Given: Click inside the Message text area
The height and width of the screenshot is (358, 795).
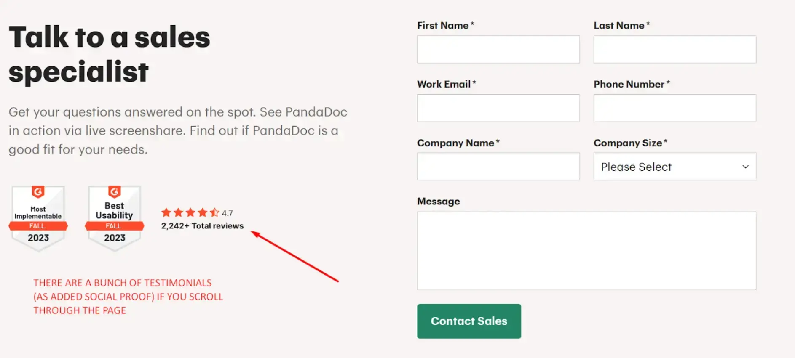Looking at the screenshot, I should pyautogui.click(x=586, y=250).
